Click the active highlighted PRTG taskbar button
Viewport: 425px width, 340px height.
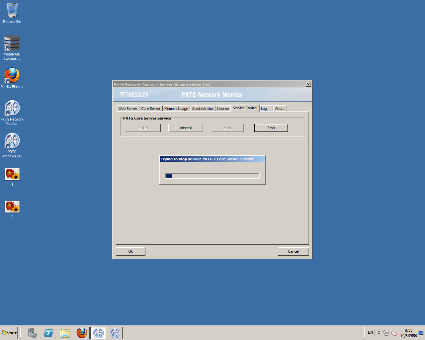coord(98,333)
